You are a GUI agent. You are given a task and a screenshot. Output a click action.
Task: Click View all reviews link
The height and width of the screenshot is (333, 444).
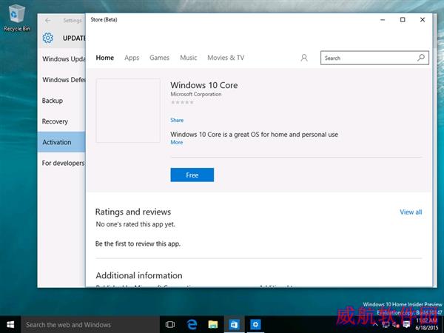[411, 212]
